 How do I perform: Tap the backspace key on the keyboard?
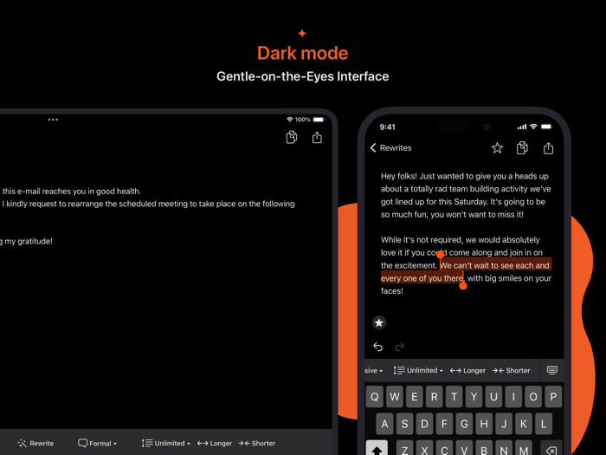point(551,448)
